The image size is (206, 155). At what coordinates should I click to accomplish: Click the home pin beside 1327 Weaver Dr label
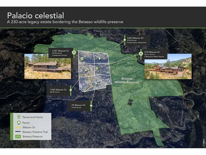coord(74,53)
